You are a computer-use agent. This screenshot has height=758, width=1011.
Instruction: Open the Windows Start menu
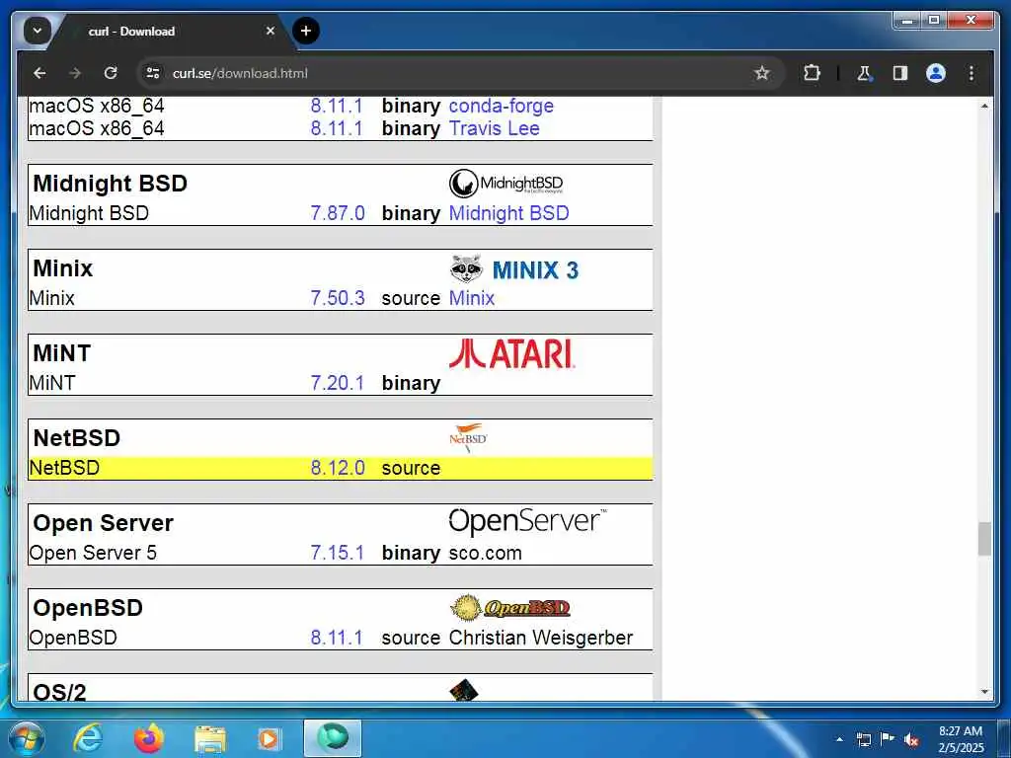pyautogui.click(x=26, y=738)
